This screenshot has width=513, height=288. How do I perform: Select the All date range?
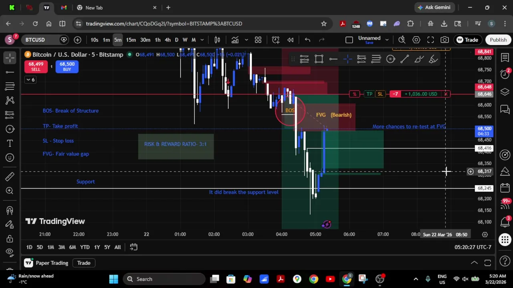click(117, 247)
